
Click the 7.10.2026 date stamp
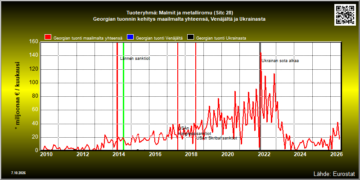18,173
